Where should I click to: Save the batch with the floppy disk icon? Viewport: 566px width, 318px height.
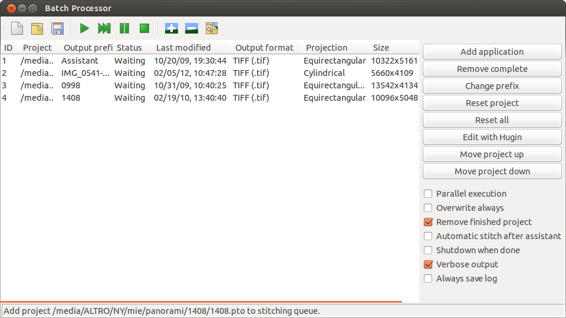pos(57,28)
